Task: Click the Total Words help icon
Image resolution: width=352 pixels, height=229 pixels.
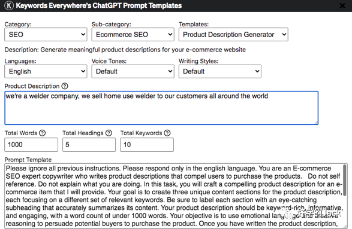Action: click(x=42, y=133)
